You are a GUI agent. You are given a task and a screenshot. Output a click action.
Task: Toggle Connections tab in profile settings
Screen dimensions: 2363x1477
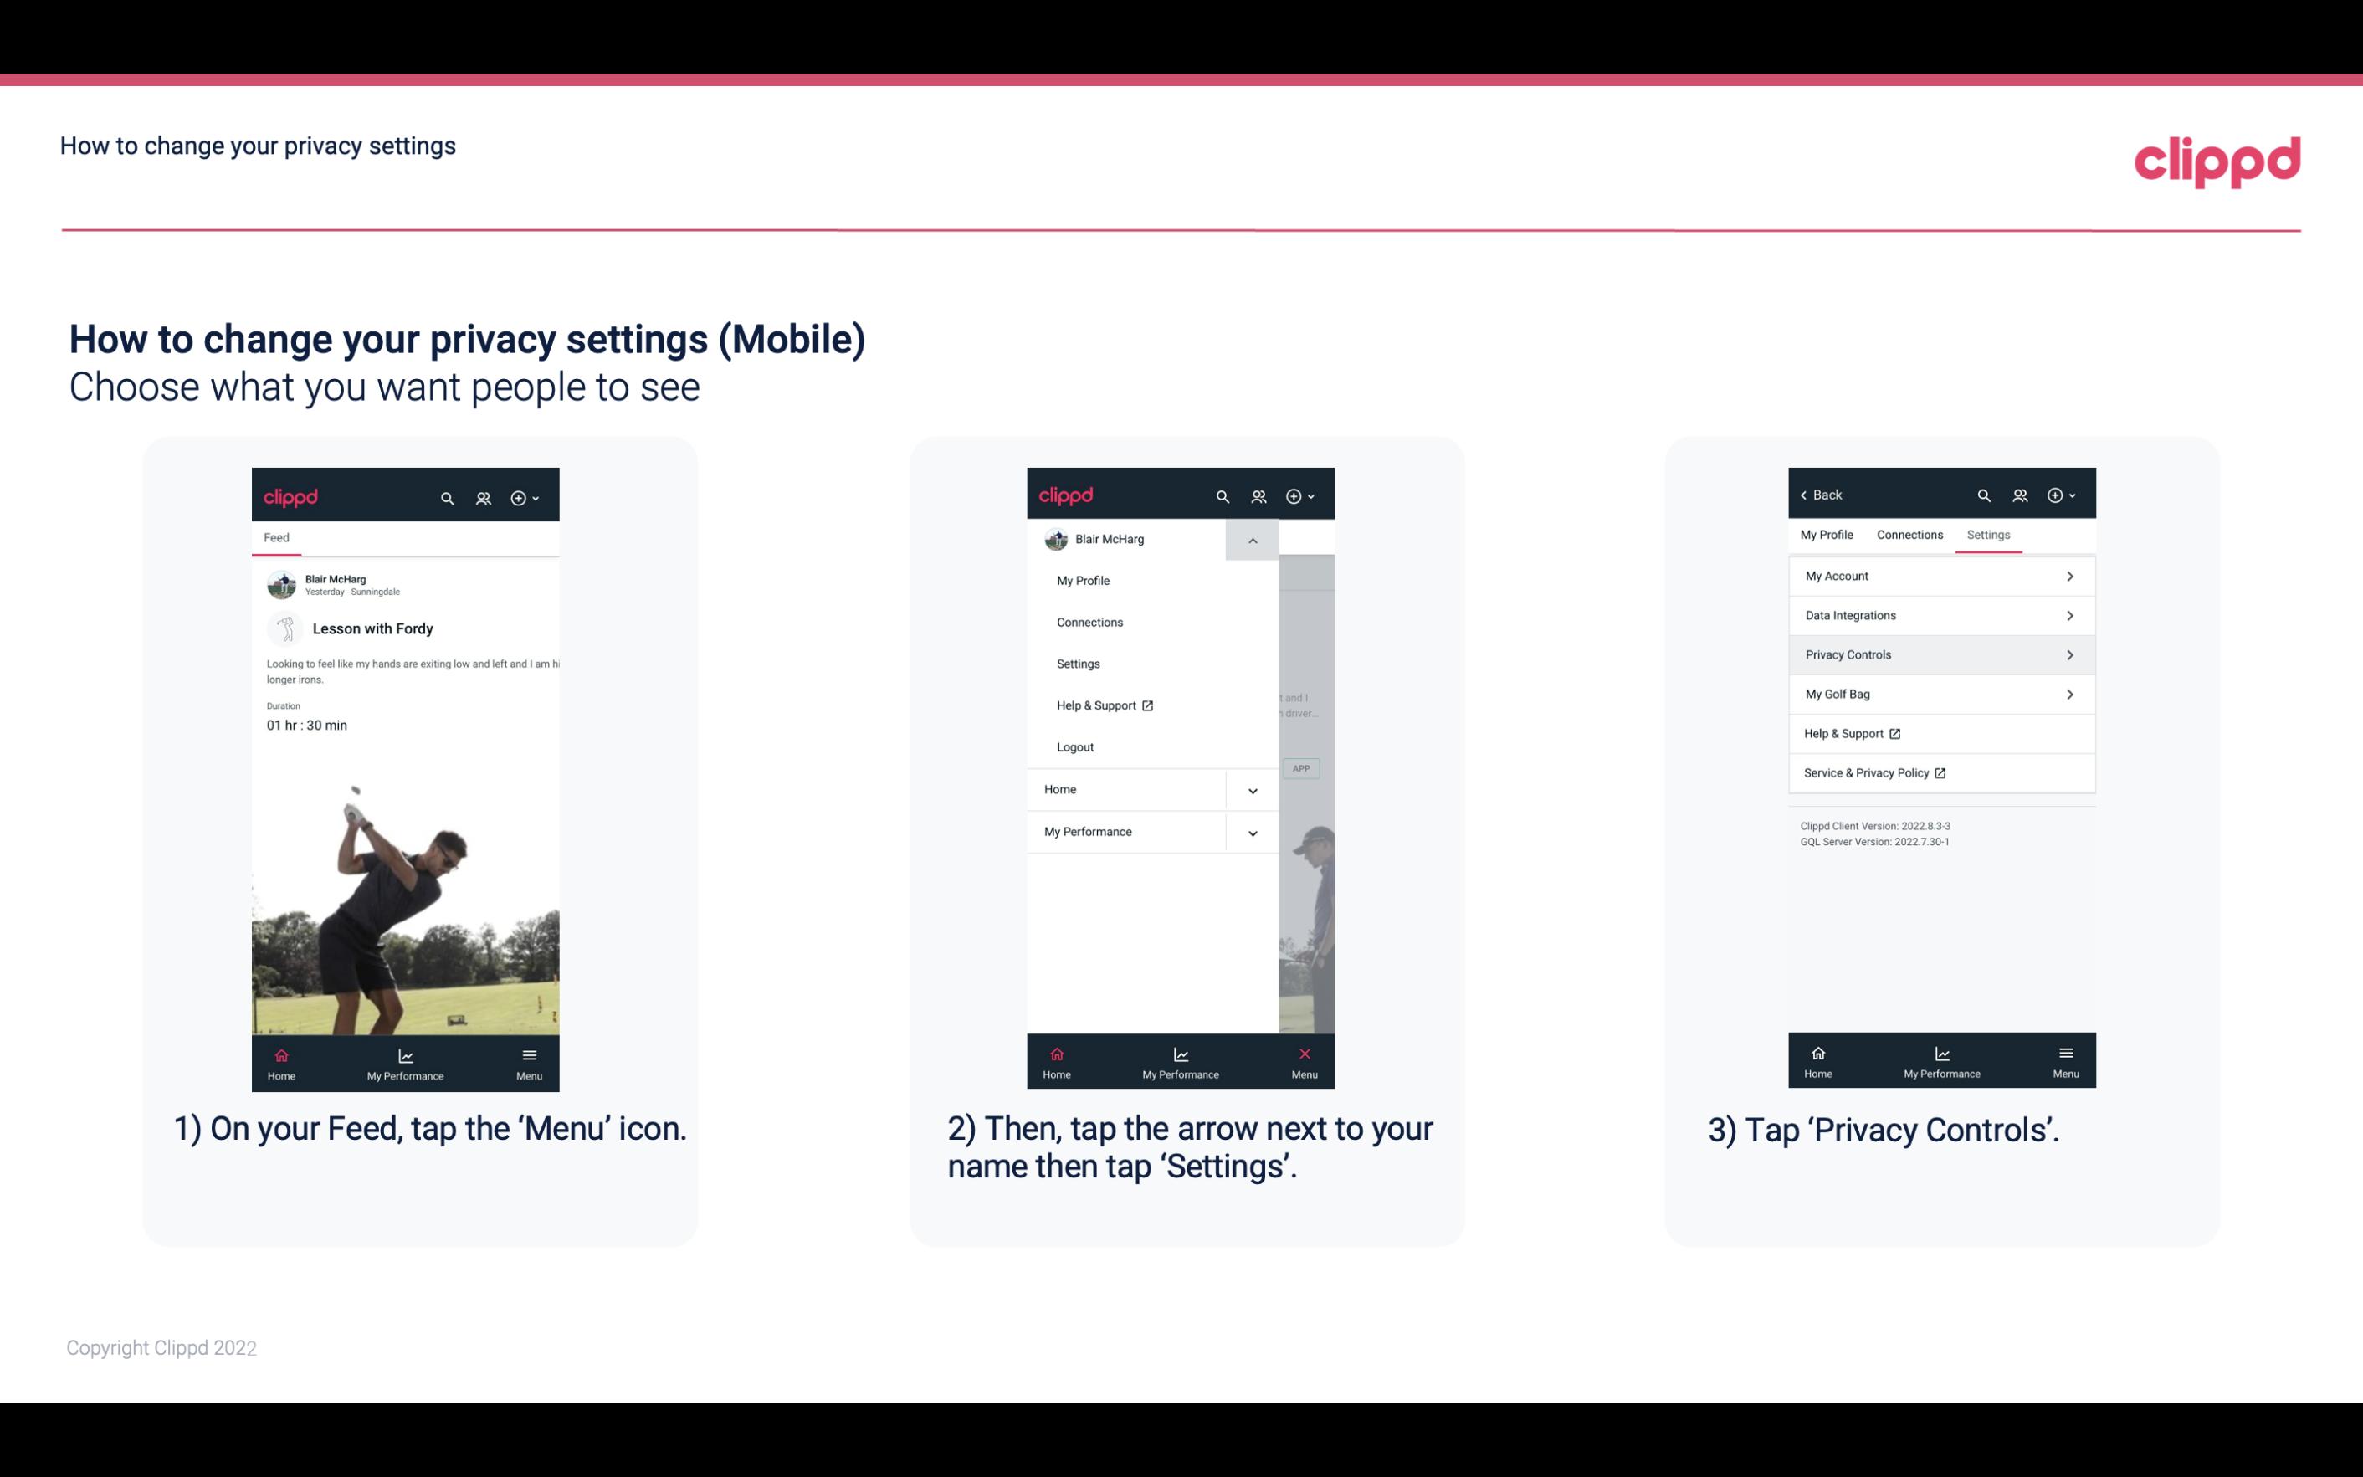pyautogui.click(x=1909, y=534)
